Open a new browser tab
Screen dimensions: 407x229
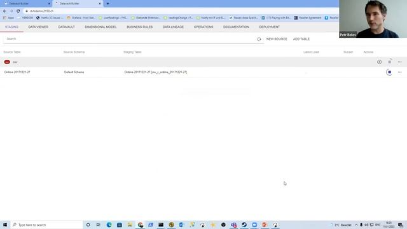coord(107,4)
